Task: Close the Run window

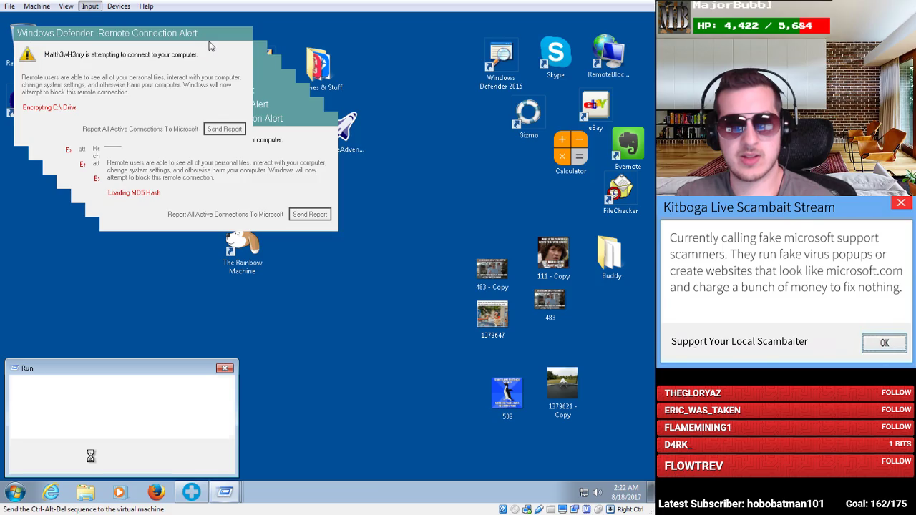Action: pyautogui.click(x=225, y=368)
